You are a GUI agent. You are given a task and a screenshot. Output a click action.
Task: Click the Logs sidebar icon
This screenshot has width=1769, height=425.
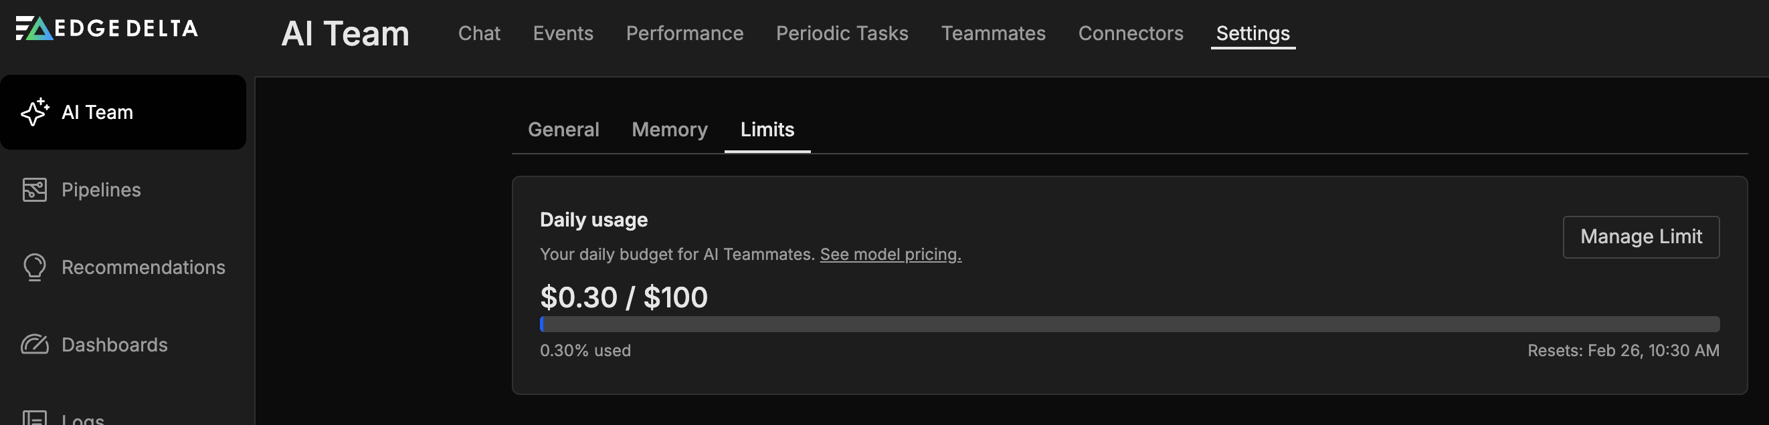34,418
